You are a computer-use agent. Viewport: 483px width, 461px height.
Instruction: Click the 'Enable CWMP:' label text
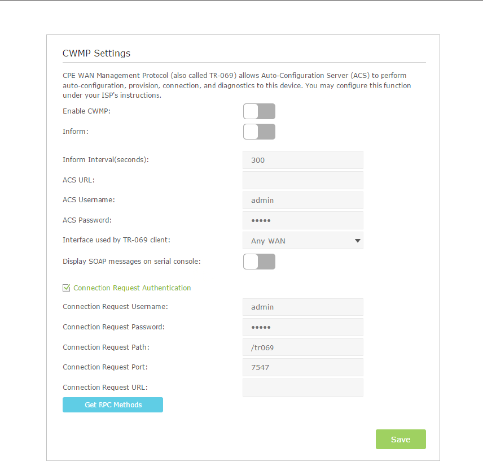pos(86,111)
